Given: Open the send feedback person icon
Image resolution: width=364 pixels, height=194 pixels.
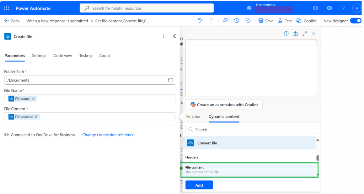Looking at the screenshot, I should (x=225, y=21).
